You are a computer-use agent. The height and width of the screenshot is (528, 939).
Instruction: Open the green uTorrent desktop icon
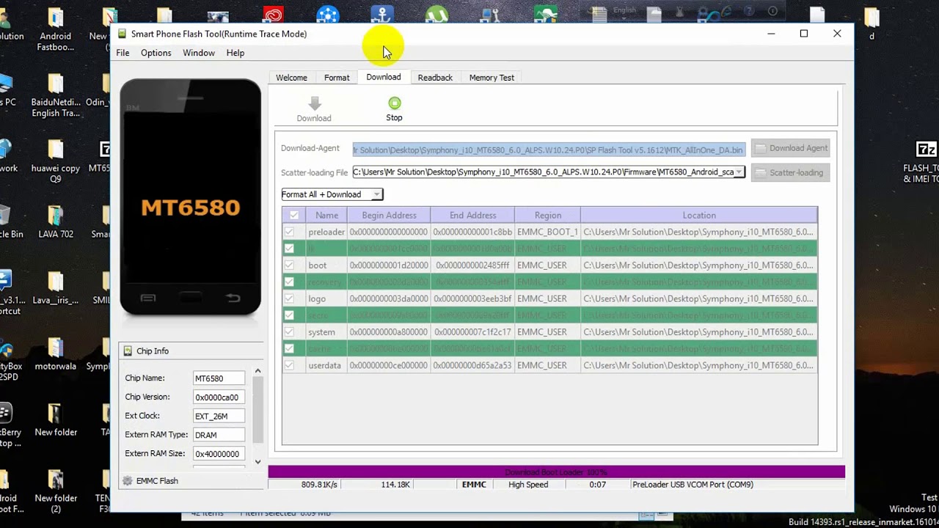point(437,14)
